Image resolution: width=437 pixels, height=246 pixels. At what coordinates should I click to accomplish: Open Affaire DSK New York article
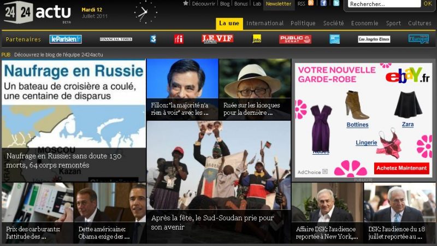[327, 213]
